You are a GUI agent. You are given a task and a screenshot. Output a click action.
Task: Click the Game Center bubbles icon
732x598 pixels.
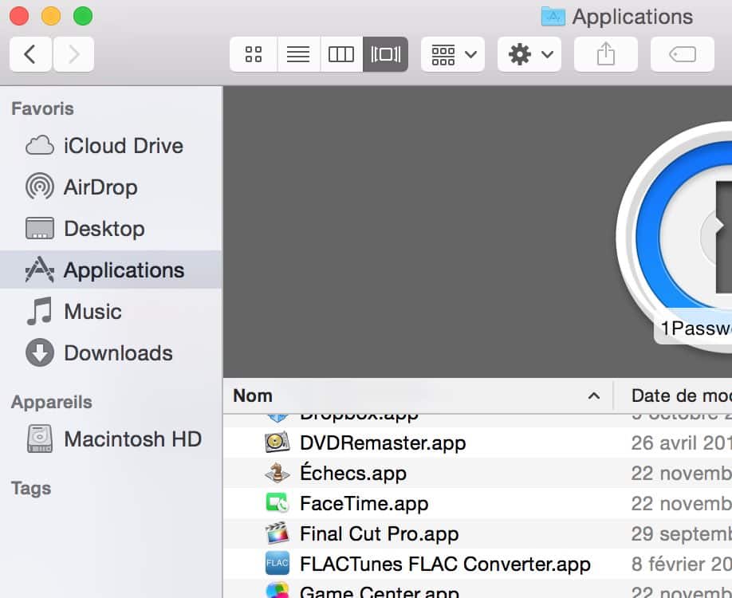[x=277, y=590]
